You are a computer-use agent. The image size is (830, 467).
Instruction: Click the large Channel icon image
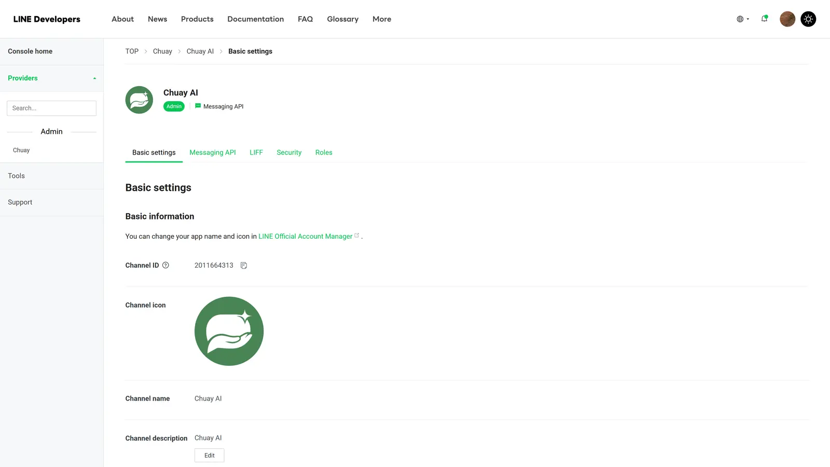(229, 331)
